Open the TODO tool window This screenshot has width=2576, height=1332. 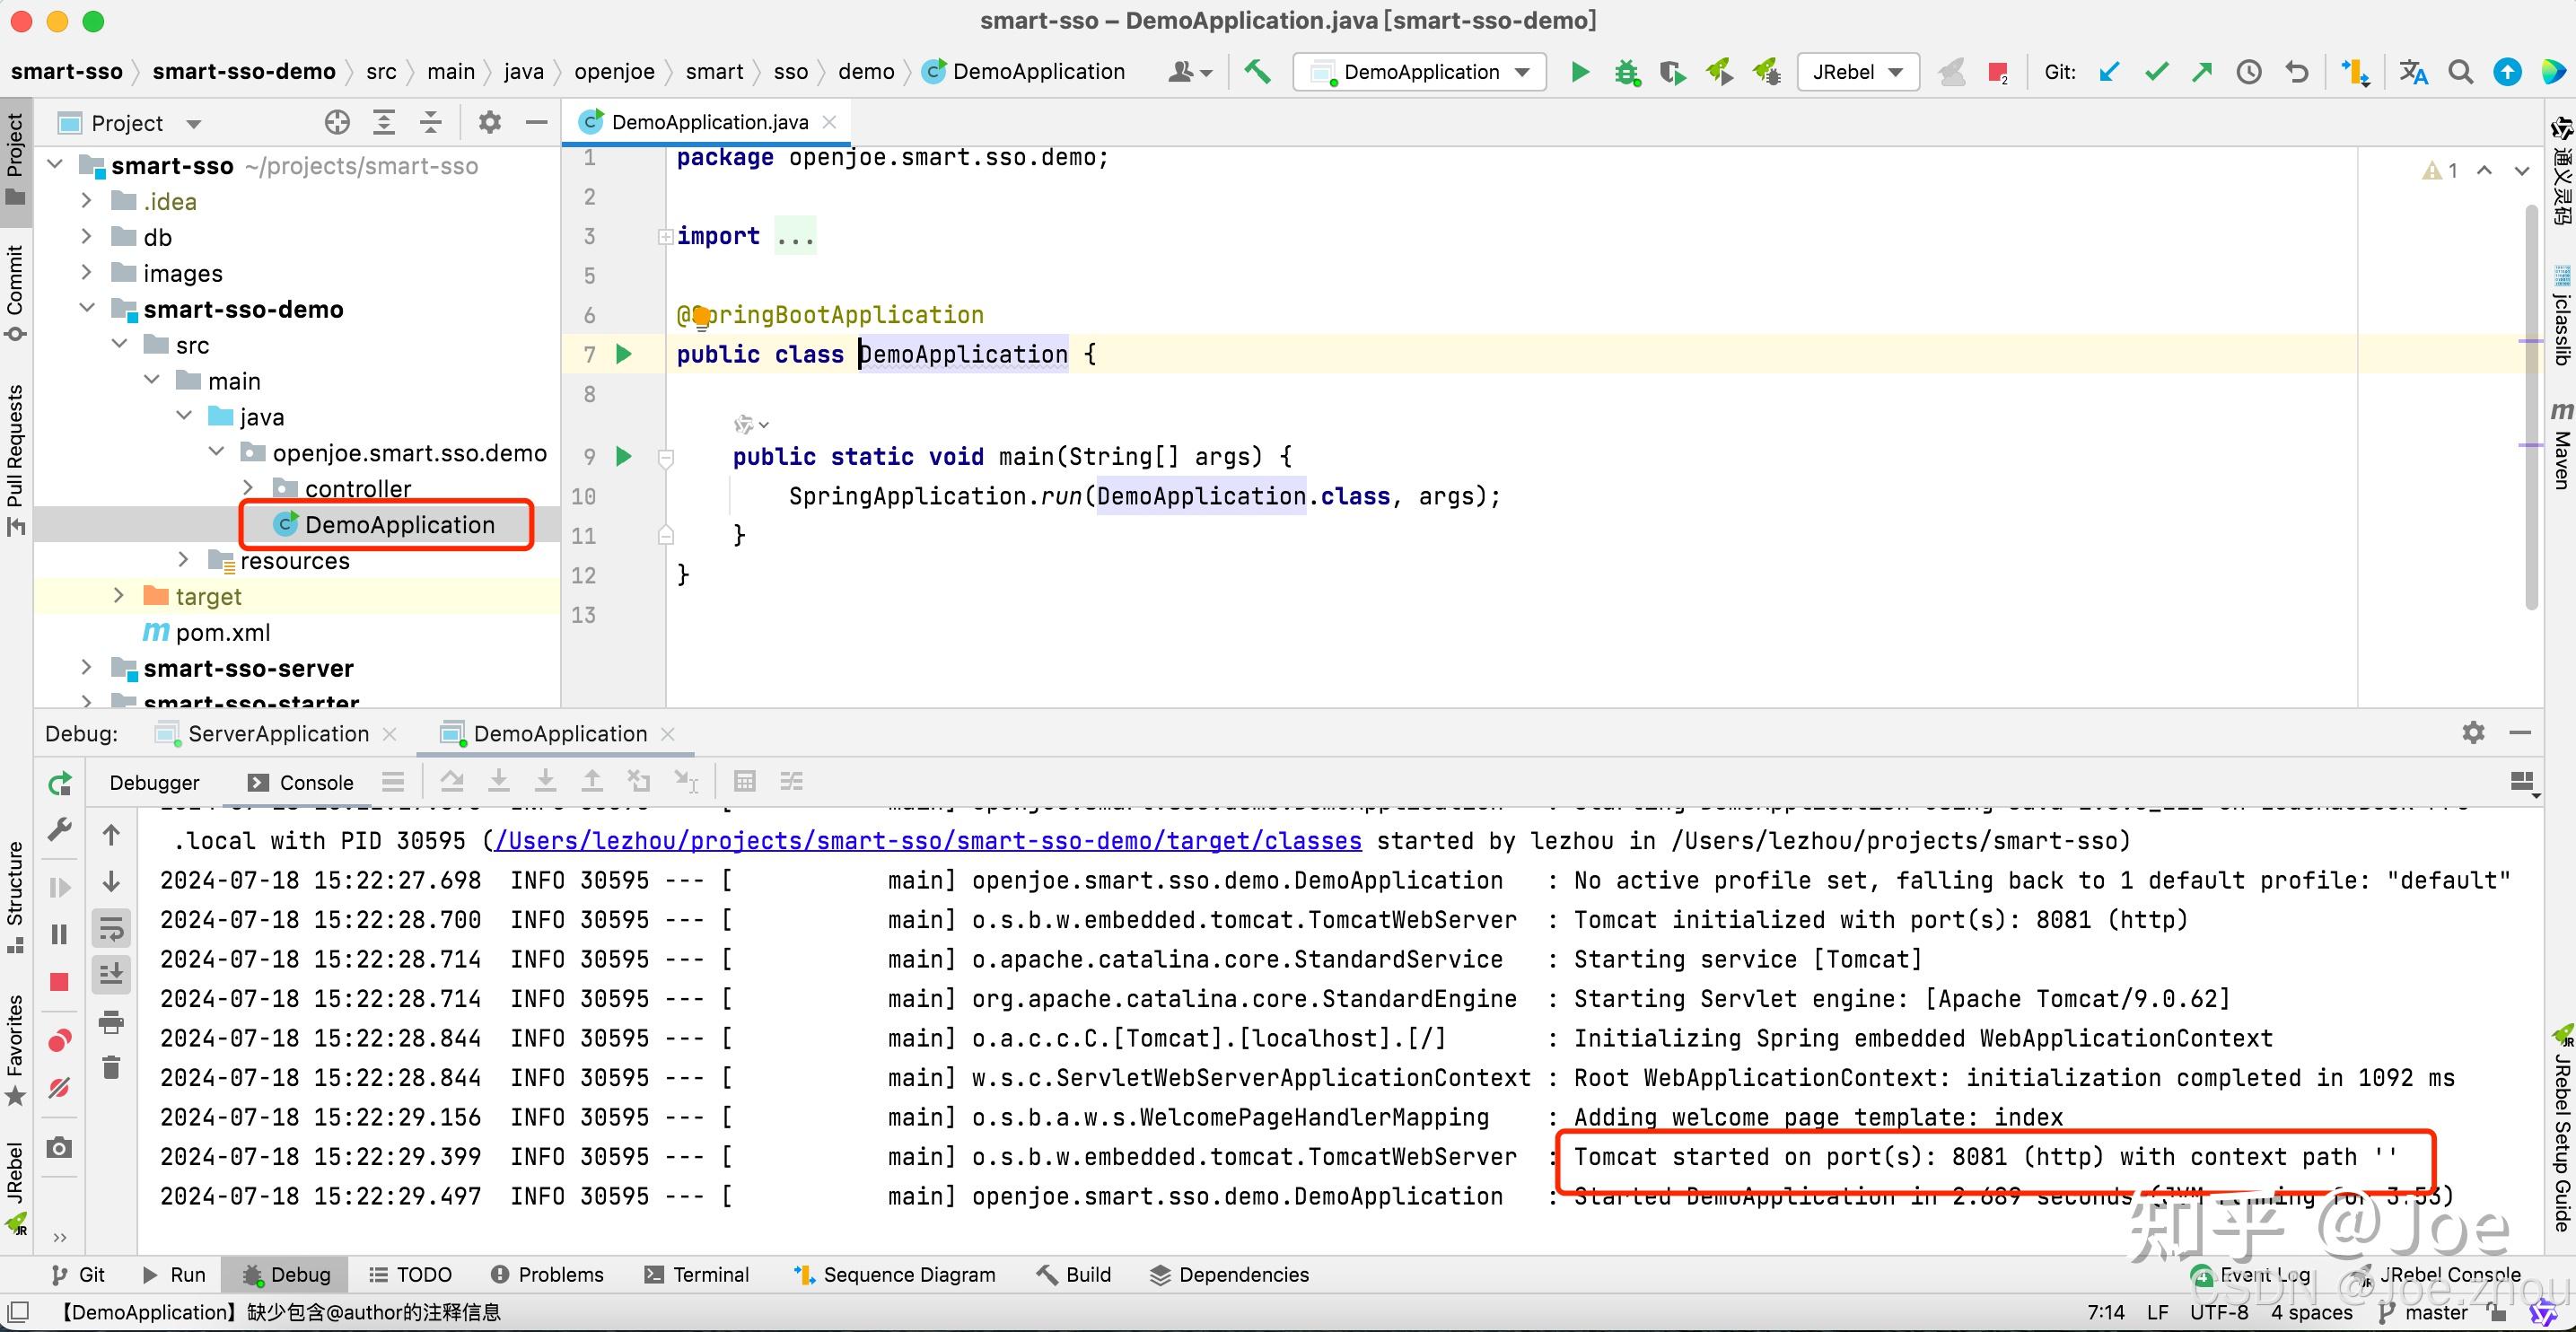point(410,1275)
